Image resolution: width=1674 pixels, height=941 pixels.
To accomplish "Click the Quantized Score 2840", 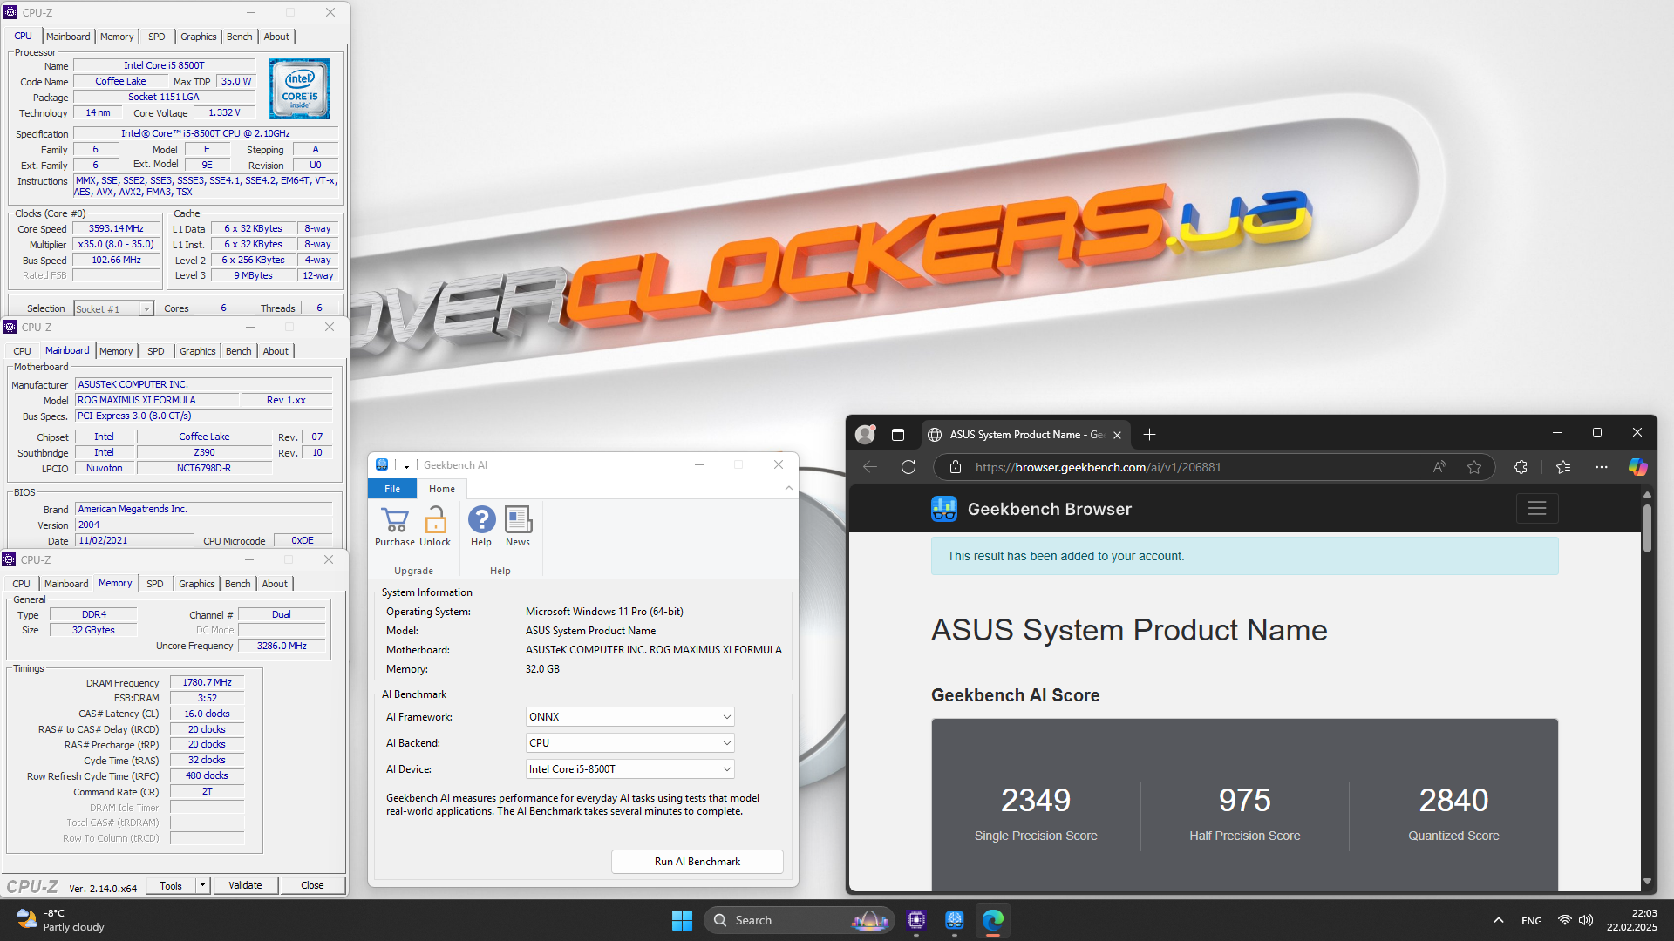I will point(1453,801).
